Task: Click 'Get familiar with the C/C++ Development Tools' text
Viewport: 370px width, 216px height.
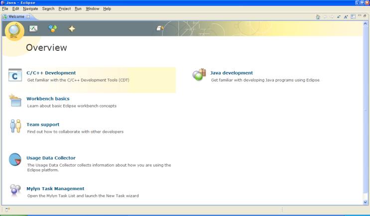Action: click(78, 80)
